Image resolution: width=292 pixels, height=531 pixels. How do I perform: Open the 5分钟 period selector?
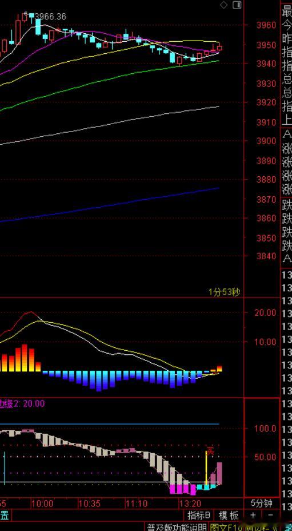262,503
